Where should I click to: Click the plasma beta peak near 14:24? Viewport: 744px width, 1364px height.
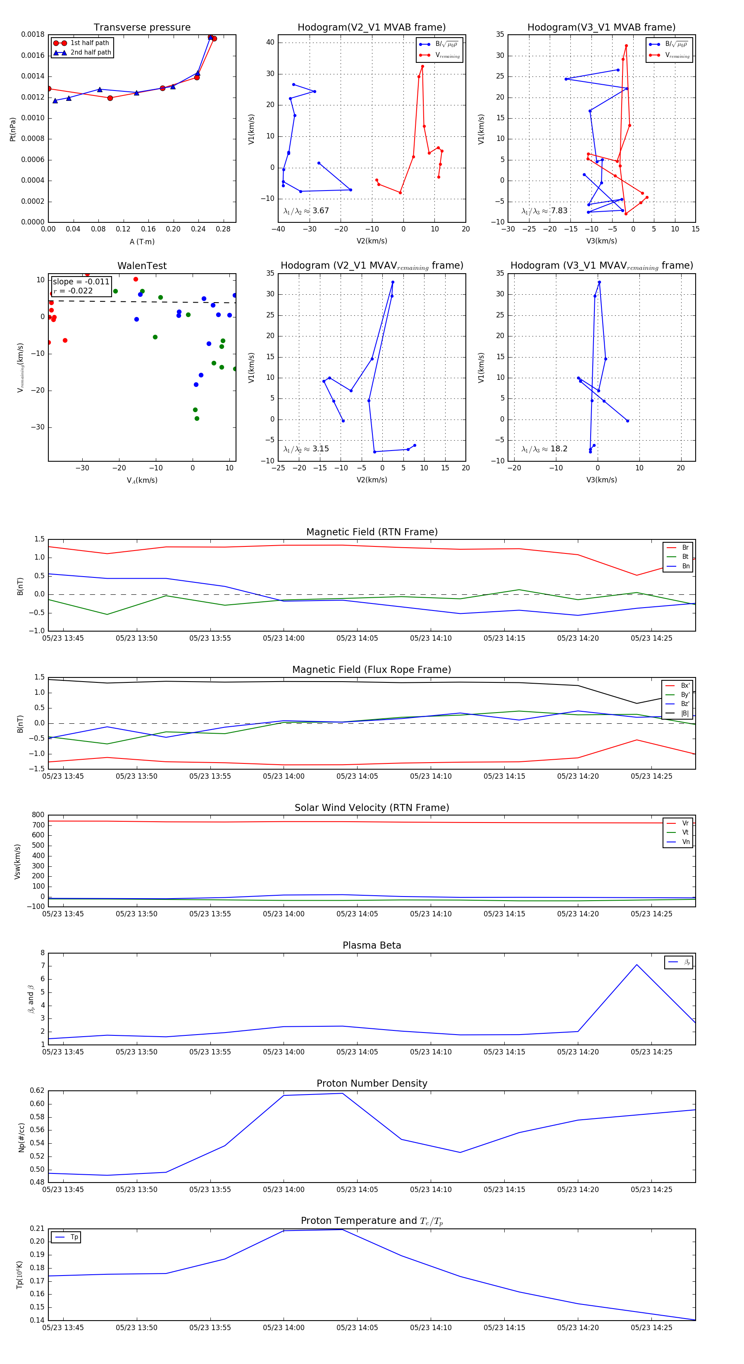pos(637,965)
